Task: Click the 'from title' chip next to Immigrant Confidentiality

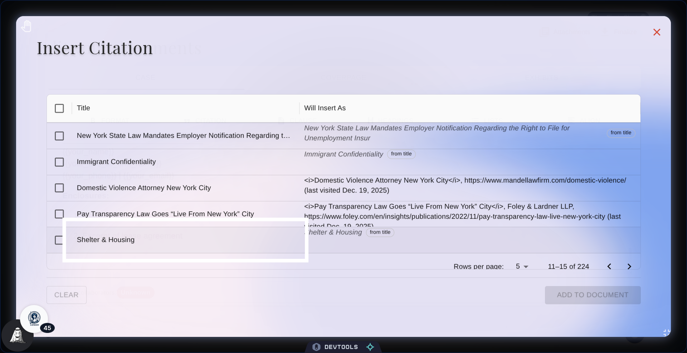Action: (401, 154)
